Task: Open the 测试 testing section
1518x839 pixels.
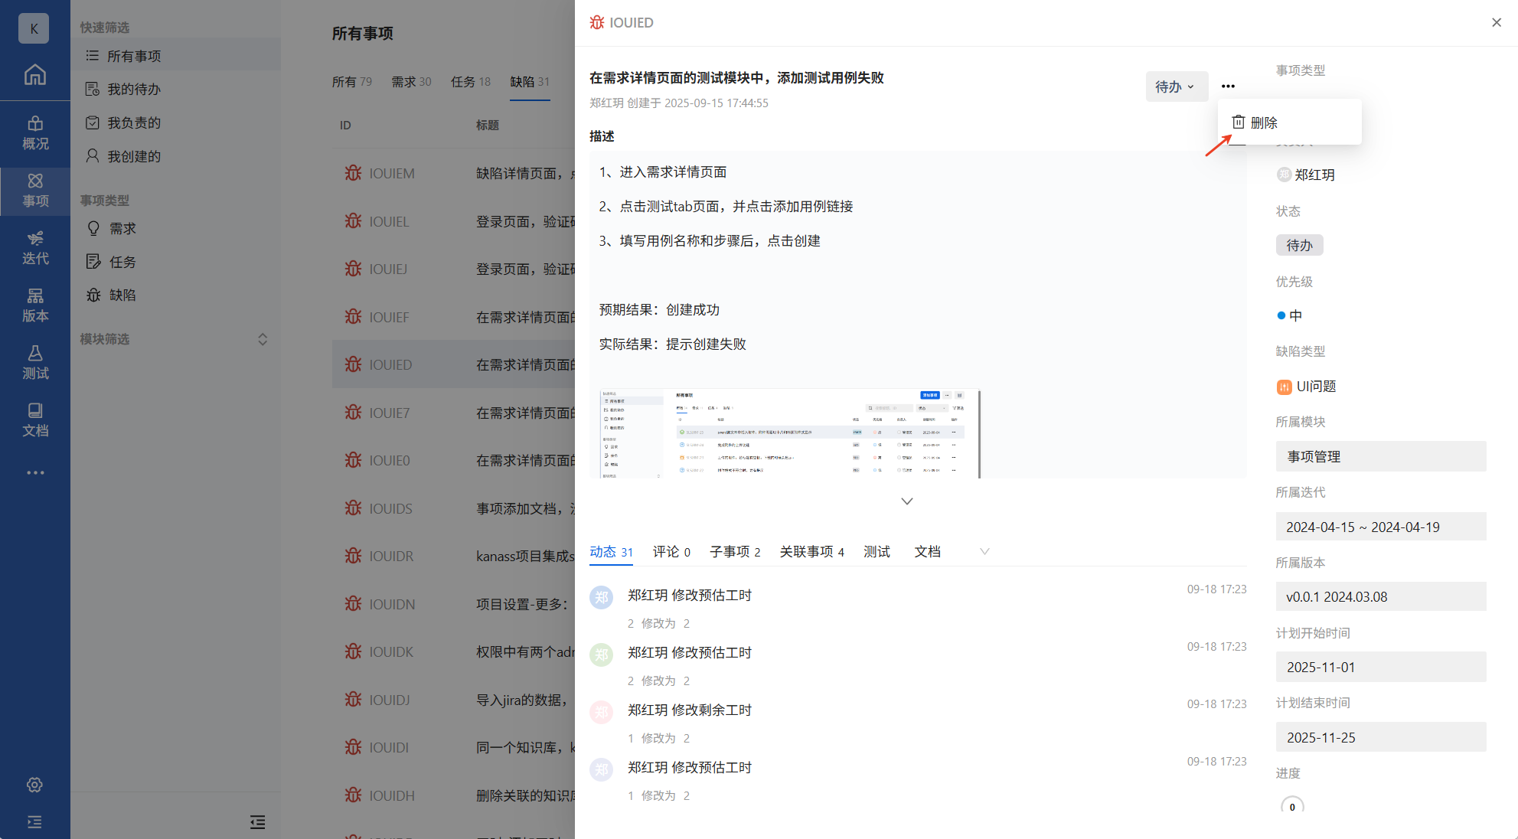Action: 34,362
